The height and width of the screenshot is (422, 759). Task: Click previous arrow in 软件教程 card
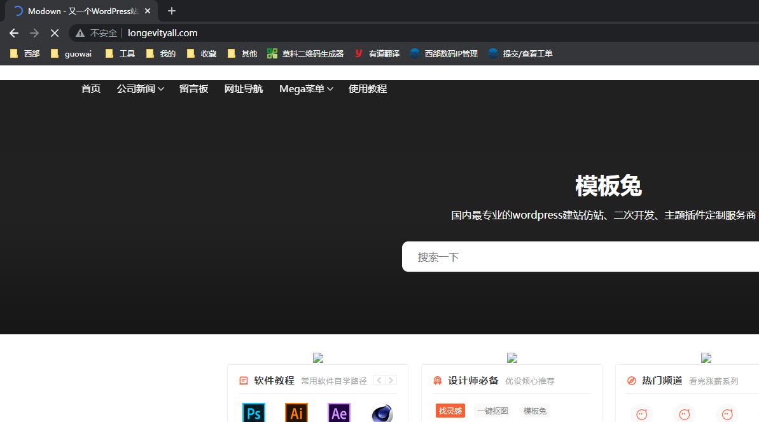379,381
